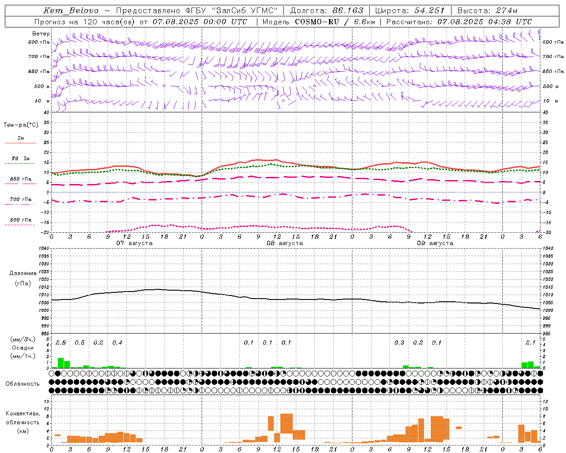
Task: Click the 500 гПа temperature legend entry
Action: 21,220
